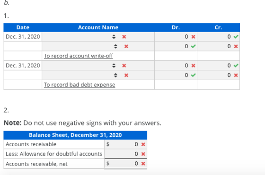265x175 pixels.
Task: Click red X in Cr. of second write-off row
Action: [x=236, y=46]
